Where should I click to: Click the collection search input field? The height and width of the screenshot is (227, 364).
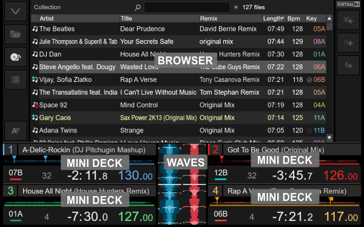pos(187,7)
